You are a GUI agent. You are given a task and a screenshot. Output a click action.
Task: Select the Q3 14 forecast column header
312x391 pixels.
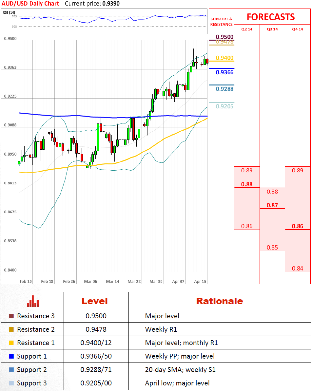(x=272, y=29)
